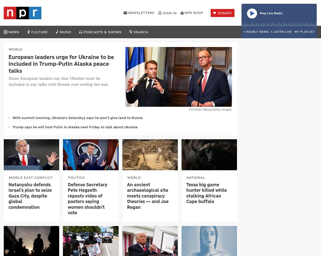
Task: Click the Search magnifier icon
Action: [x=131, y=32]
